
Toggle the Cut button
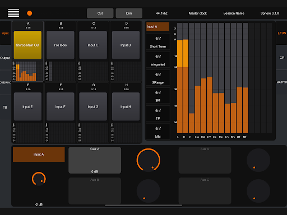coord(100,13)
